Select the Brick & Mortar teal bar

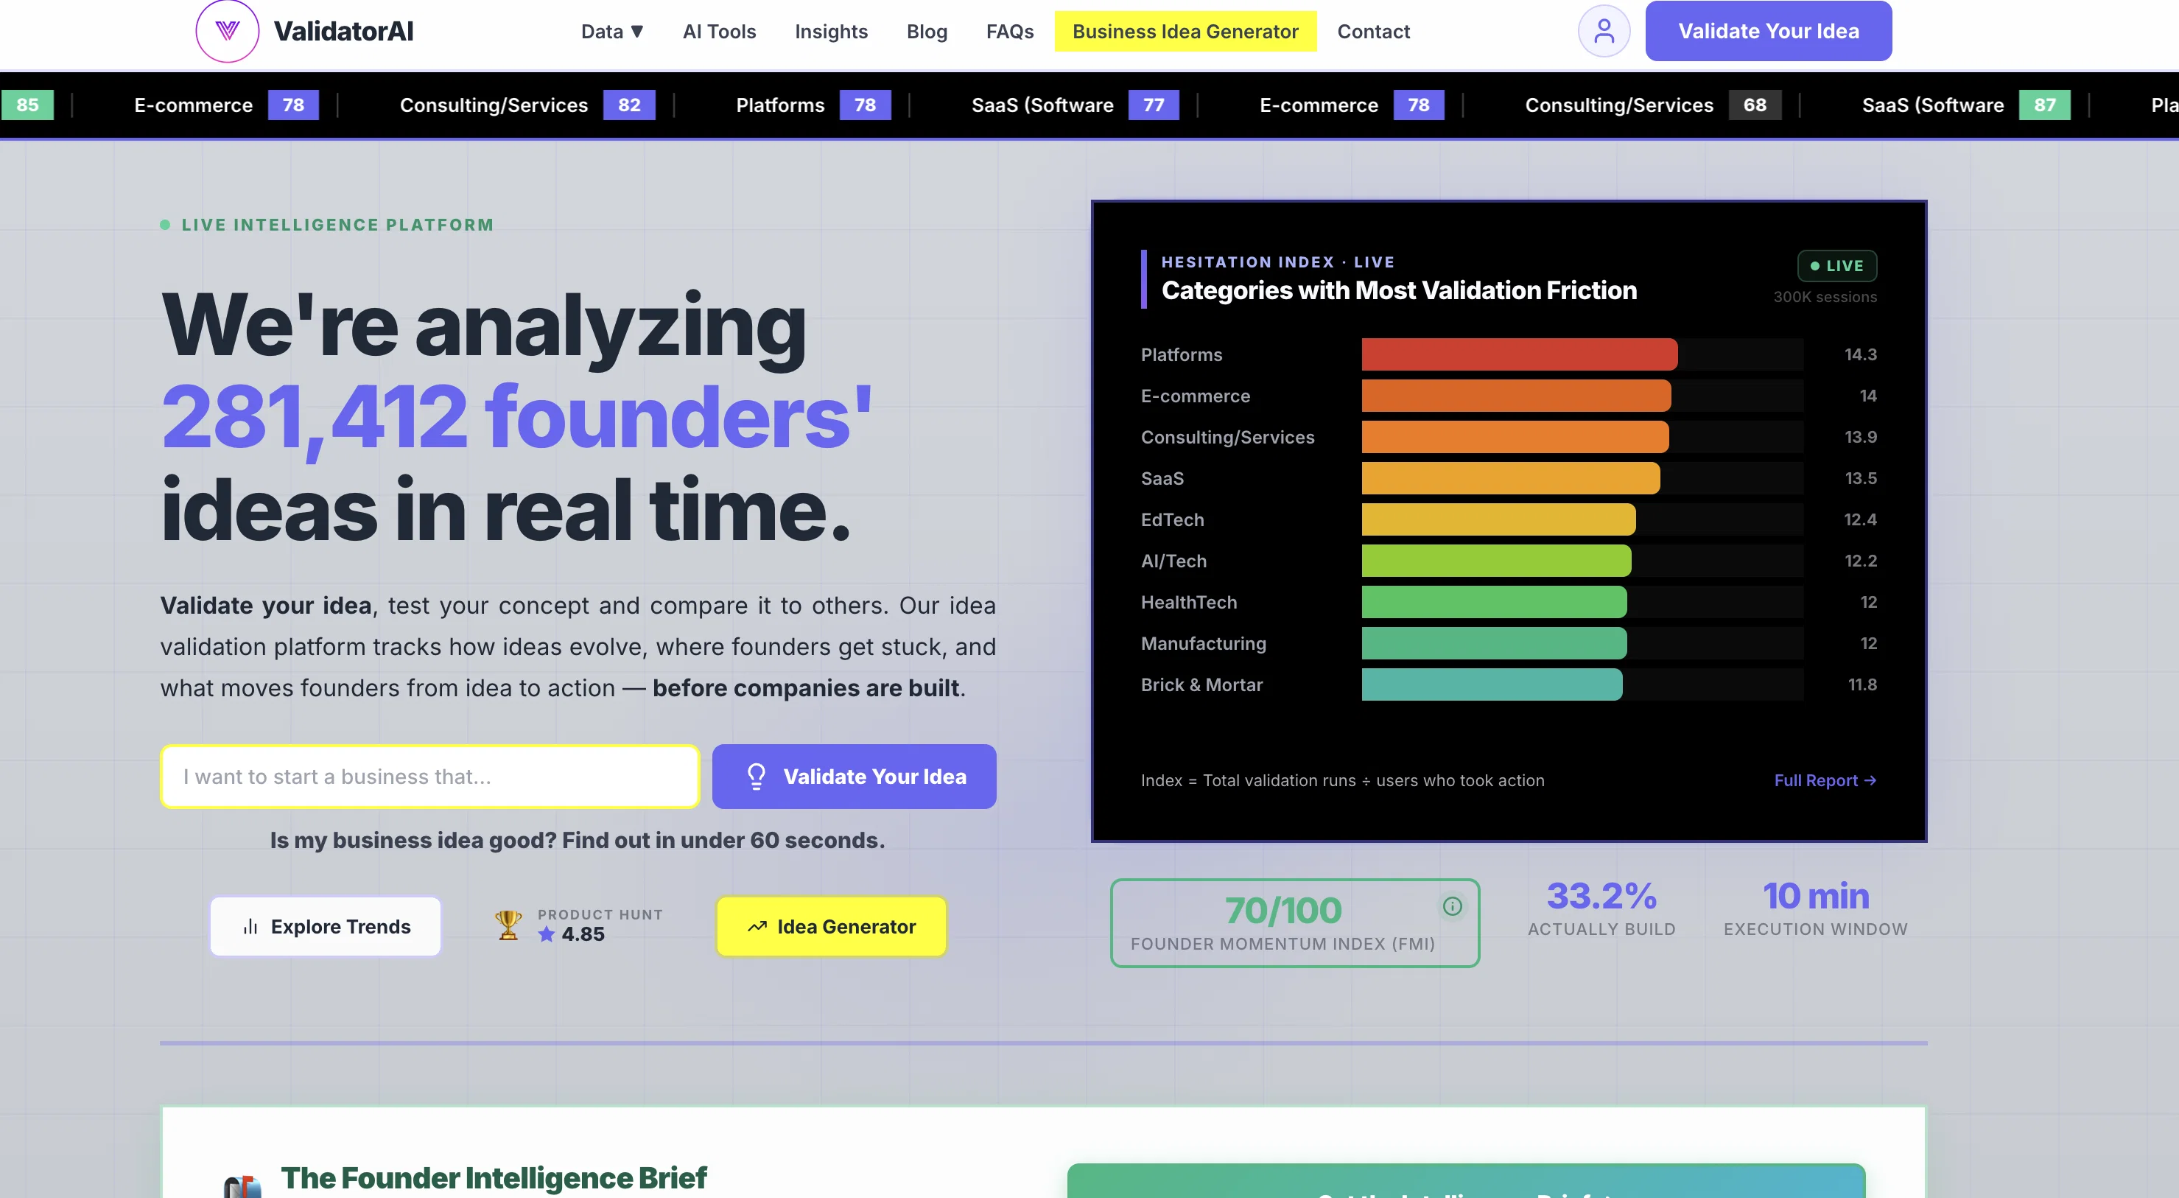pyautogui.click(x=1491, y=684)
